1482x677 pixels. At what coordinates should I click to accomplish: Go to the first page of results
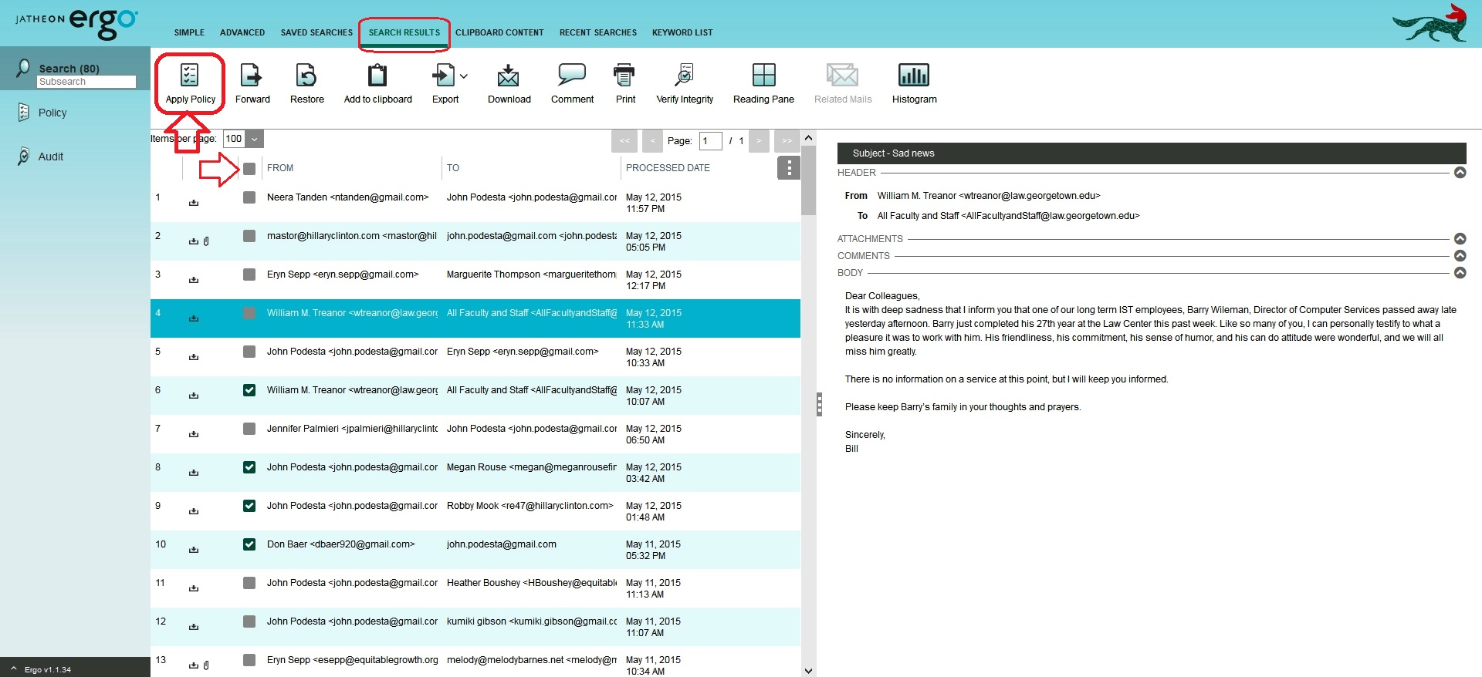tap(624, 141)
